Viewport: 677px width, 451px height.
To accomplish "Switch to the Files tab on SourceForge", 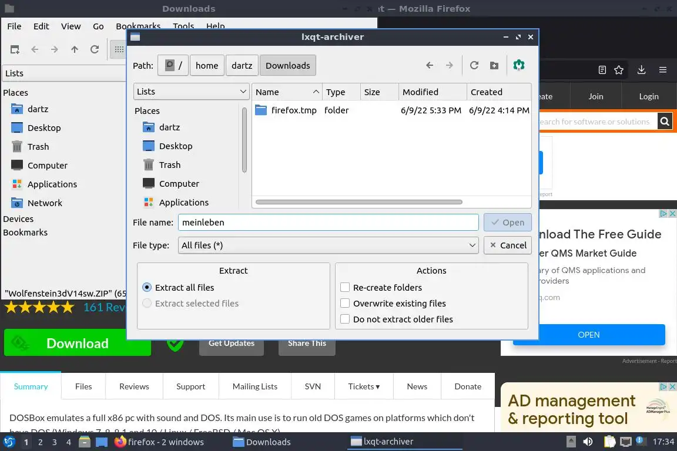I will [x=83, y=386].
